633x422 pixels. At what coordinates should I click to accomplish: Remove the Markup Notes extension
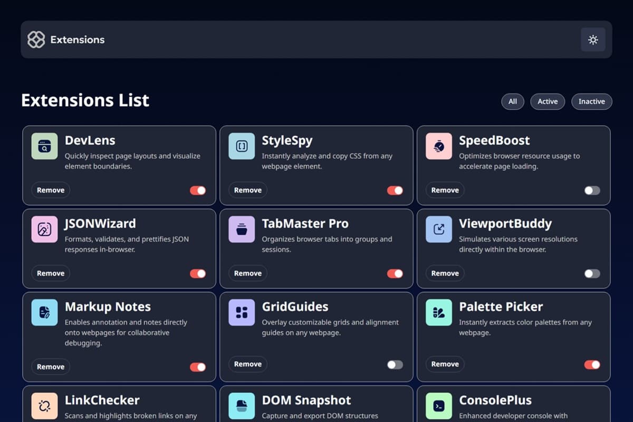coord(51,367)
